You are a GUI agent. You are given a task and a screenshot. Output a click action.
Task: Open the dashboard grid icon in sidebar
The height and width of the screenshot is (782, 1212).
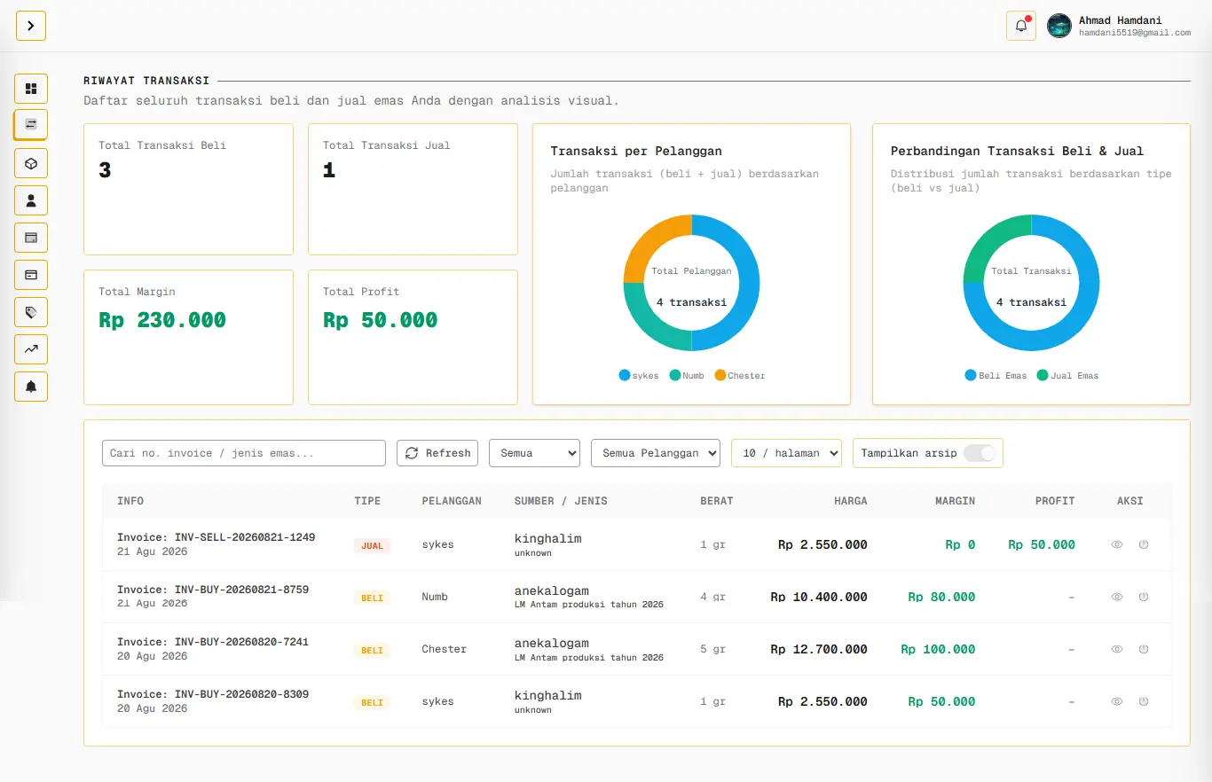point(31,89)
